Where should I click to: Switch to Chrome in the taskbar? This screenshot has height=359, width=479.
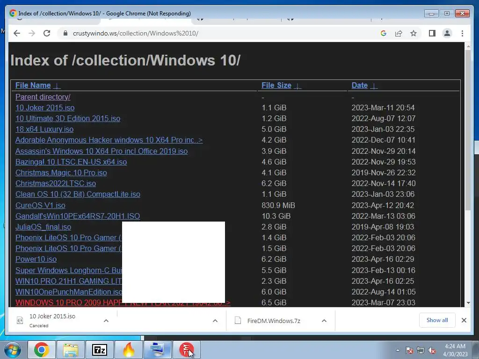point(42,350)
